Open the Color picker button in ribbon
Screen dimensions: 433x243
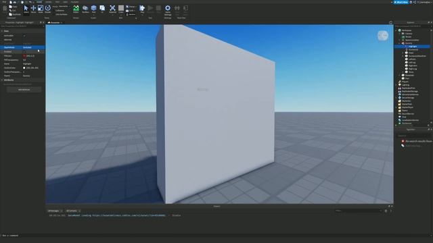pos(121,9)
